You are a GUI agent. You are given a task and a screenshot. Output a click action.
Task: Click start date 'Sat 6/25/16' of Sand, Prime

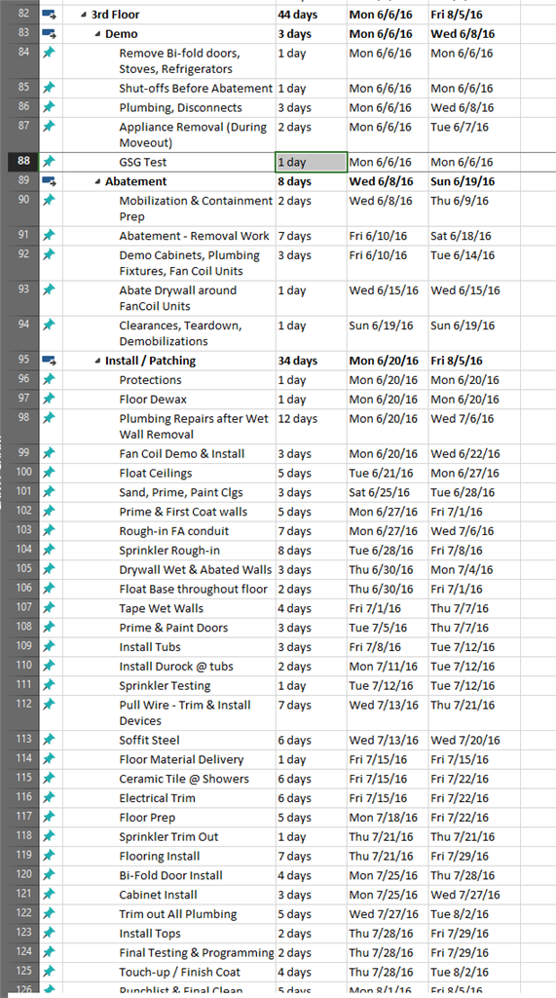380,492
